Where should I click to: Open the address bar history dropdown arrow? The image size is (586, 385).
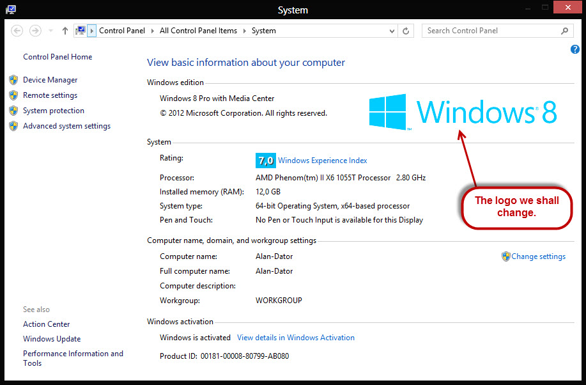391,30
